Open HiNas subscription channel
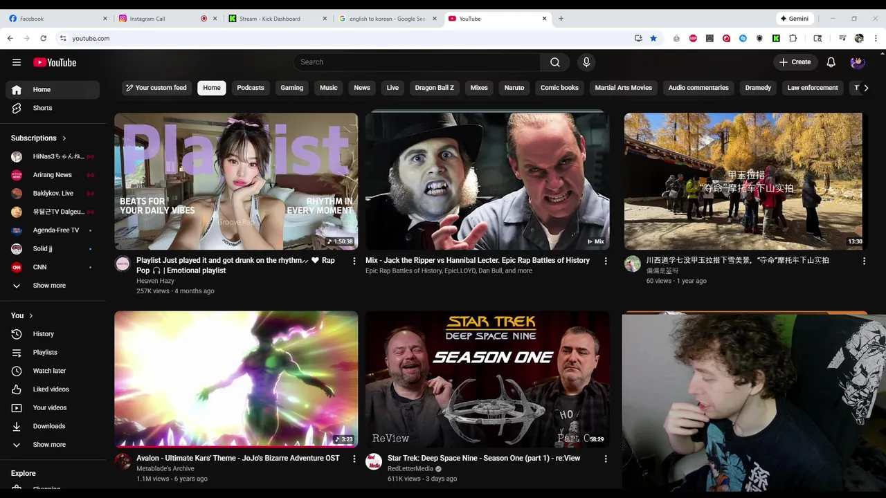This screenshot has width=886, height=498. [53, 156]
